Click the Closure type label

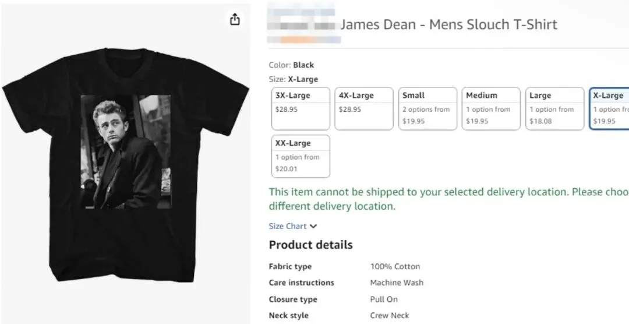(x=293, y=300)
